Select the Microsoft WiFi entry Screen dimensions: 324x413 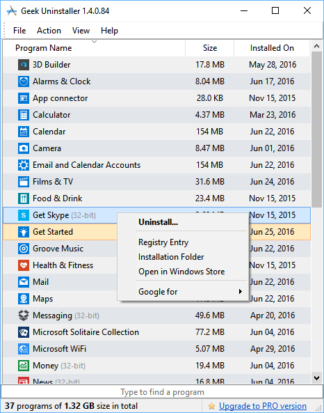pos(59,349)
